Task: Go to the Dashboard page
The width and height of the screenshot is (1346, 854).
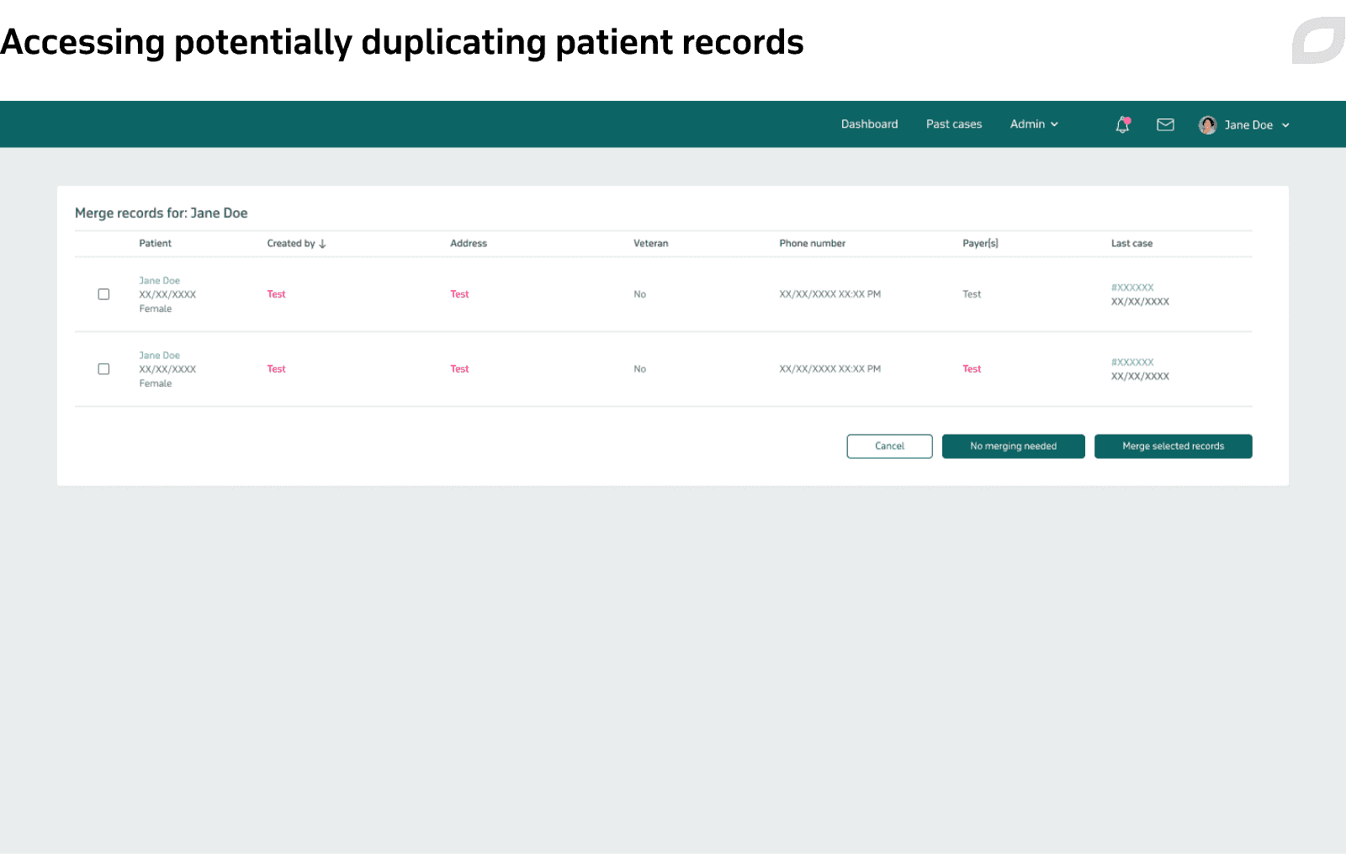Action: 869,124
